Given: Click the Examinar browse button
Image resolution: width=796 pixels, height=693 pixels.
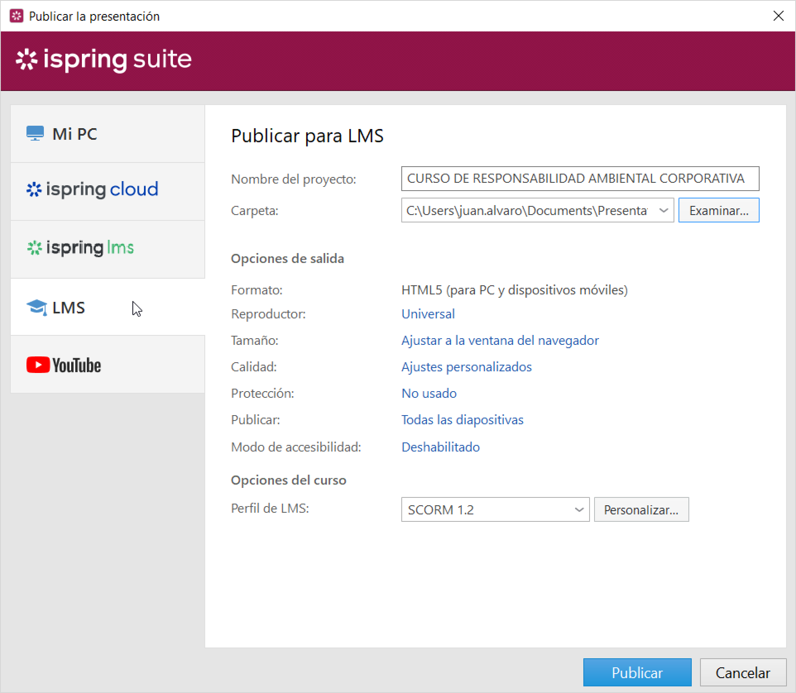Looking at the screenshot, I should pos(719,210).
